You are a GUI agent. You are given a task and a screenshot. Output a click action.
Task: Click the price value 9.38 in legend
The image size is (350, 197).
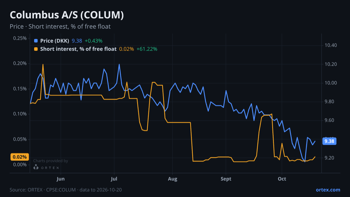(77, 41)
